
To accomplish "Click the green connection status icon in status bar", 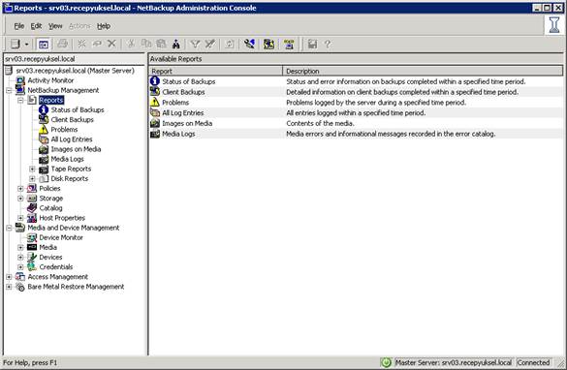I will pyautogui.click(x=386, y=362).
